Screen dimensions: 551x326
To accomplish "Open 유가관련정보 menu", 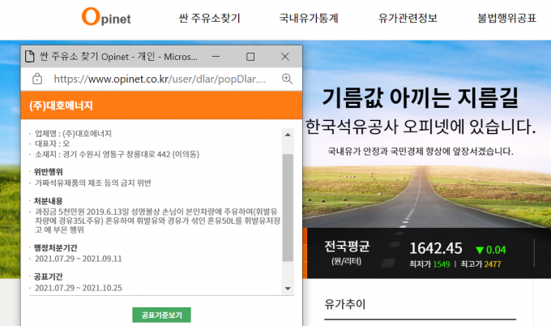I will [x=408, y=18].
